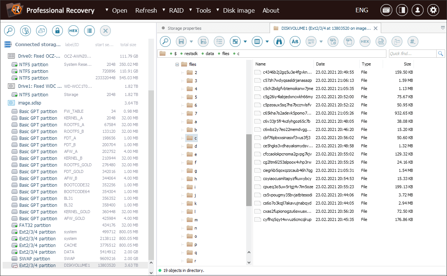This screenshot has width=447, height=276.
Task: Open the tab list dropdown at tab bar end
Action: (x=443, y=28)
